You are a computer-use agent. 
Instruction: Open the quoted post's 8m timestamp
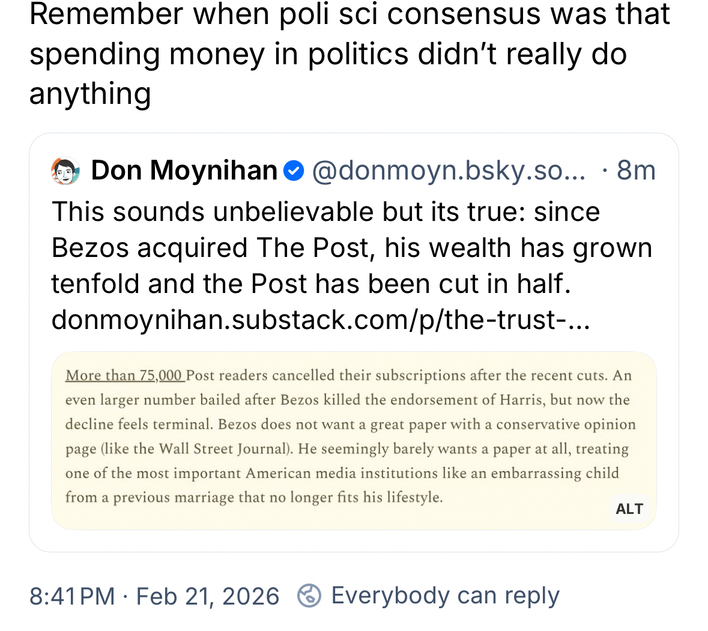click(x=636, y=171)
